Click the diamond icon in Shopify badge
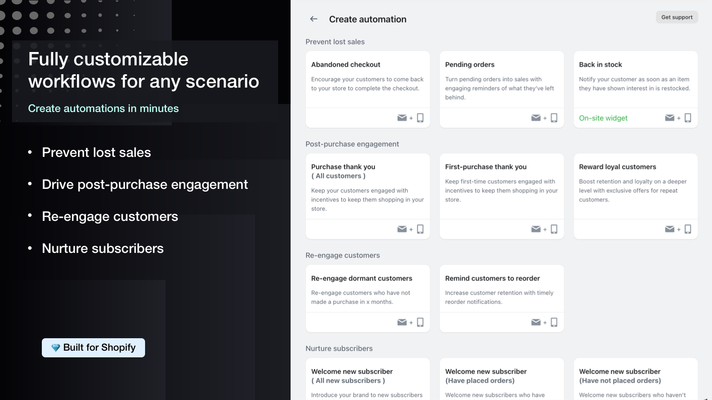The width and height of the screenshot is (712, 400). click(56, 348)
